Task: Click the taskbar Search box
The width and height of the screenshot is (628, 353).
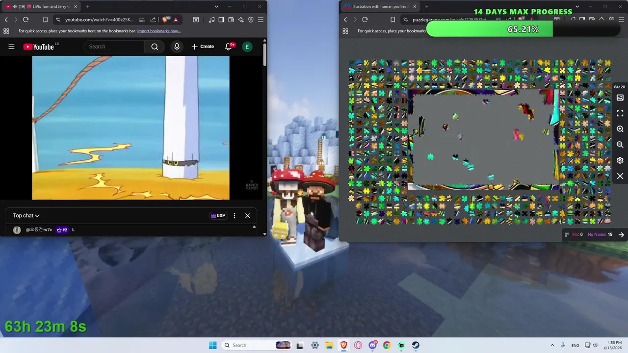Action: pyautogui.click(x=256, y=345)
